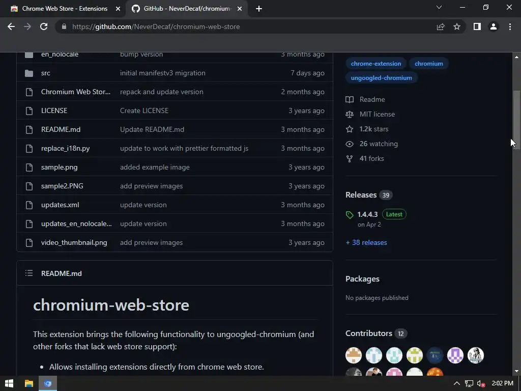Screen dimensions: 521x391
Task: Click the file icon next to LICENSE
Action: click(x=29, y=110)
